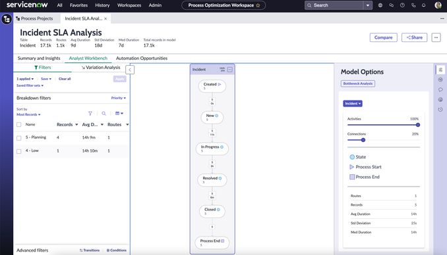Favorite the workspace with the star
Image resolution: width=447 pixels, height=255 pixels.
click(258, 5)
